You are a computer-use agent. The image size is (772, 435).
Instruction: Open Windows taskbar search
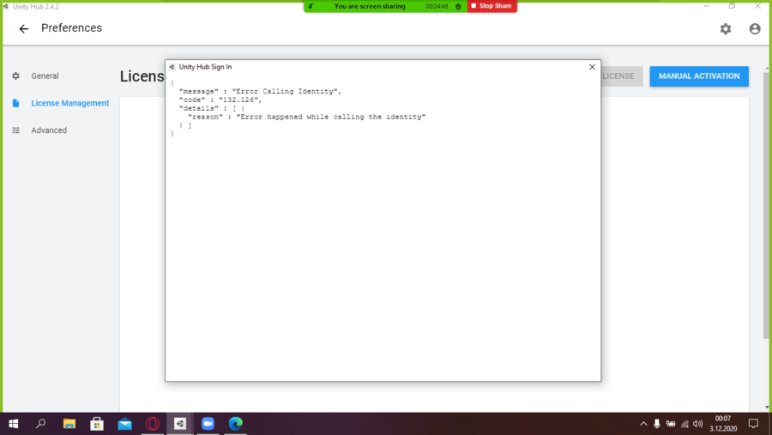point(41,424)
